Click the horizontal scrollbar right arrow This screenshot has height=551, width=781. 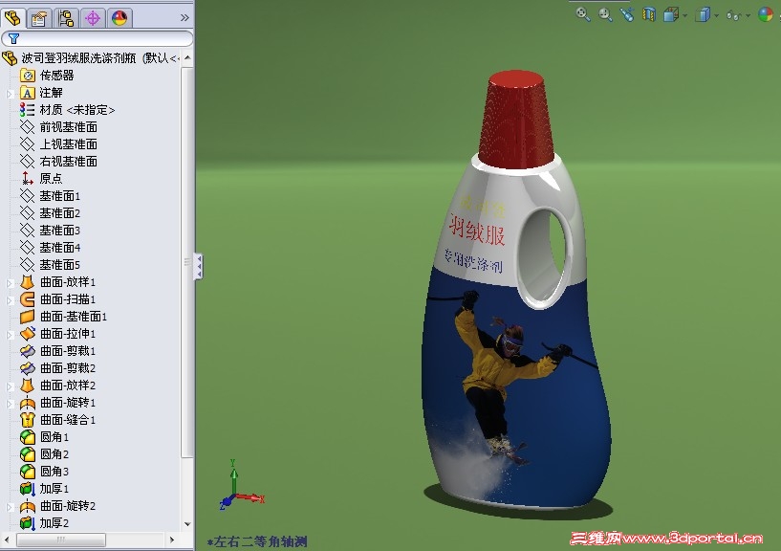[x=172, y=540]
